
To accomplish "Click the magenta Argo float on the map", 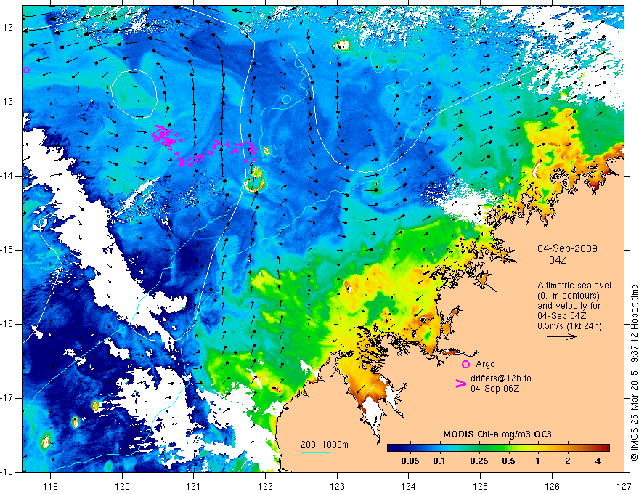I will 26,70.
